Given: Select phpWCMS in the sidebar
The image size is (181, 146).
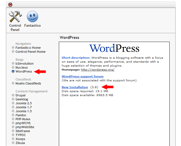Looking at the screenshot, I should coord(23,123).
